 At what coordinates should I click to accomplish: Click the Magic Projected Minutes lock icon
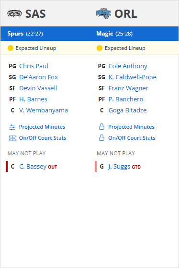tap(101, 127)
